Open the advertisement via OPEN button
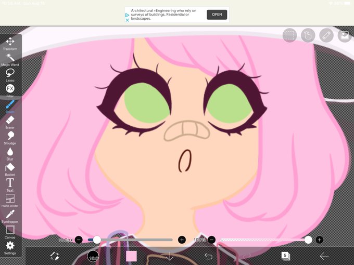 (x=217, y=15)
